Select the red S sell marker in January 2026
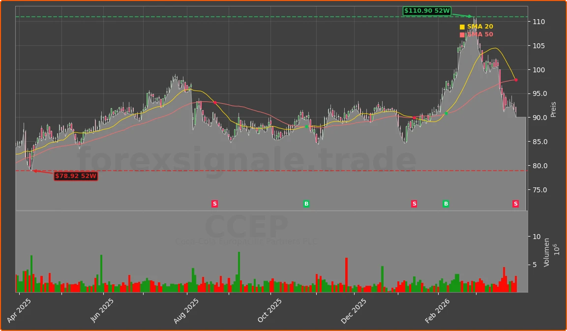 pyautogui.click(x=414, y=204)
